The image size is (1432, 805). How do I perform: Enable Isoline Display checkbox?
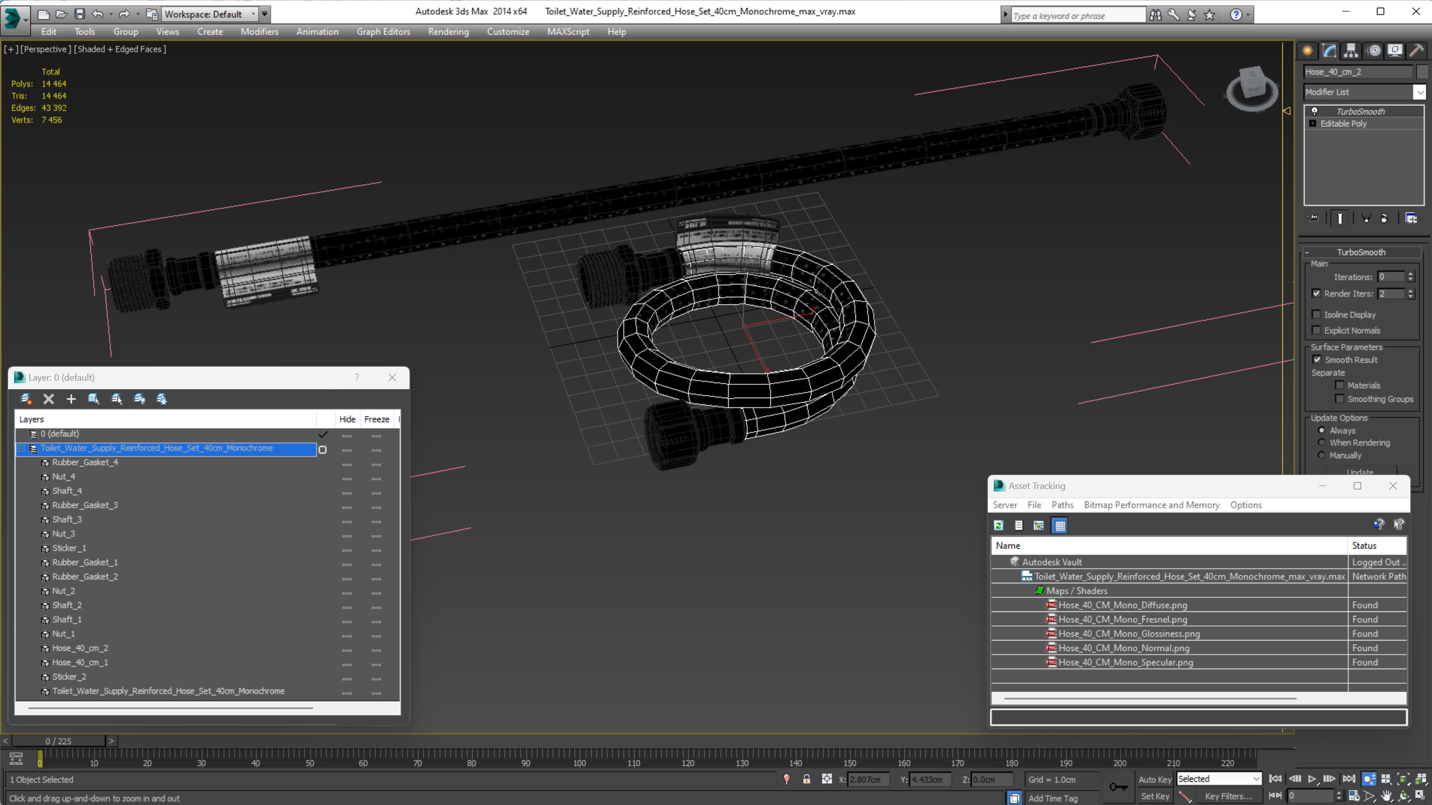[x=1317, y=314]
